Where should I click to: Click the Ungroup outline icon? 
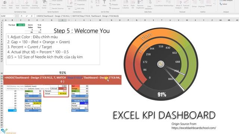tap(201, 4)
